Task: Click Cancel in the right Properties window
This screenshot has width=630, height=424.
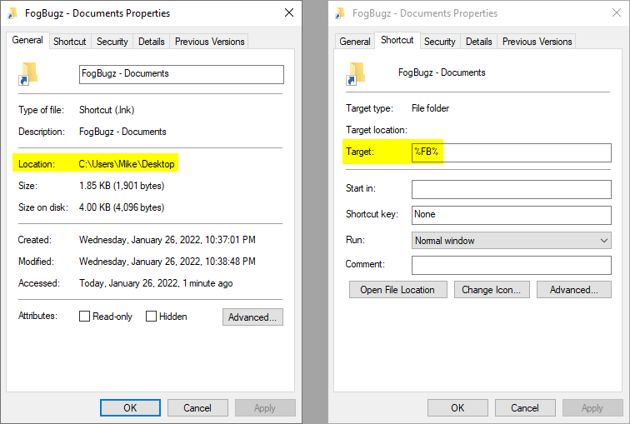Action: tap(525, 408)
